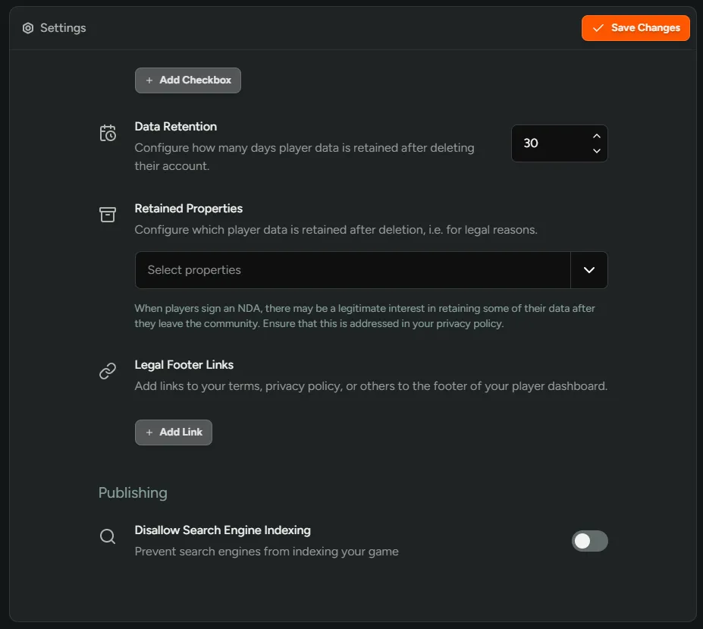
Task: Expand the retained properties selector
Action: (x=372, y=270)
